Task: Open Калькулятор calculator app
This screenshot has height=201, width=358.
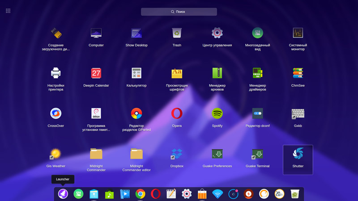Action: 136,73
